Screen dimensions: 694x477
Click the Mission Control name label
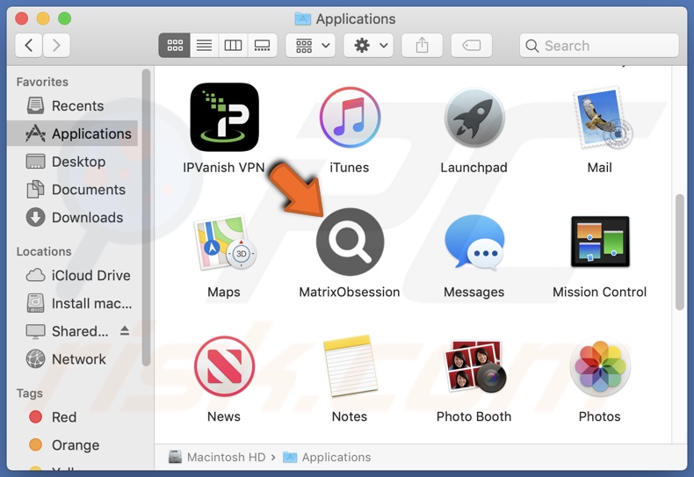click(x=600, y=292)
